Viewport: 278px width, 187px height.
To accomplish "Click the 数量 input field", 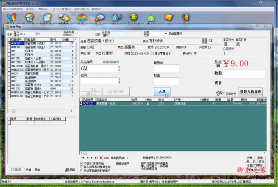I will click(x=166, y=82).
